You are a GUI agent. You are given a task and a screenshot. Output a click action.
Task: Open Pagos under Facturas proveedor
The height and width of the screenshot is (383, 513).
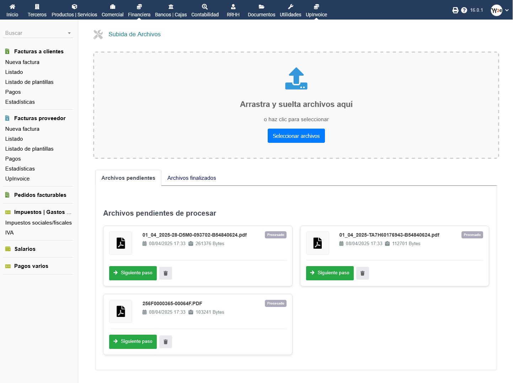13,159
